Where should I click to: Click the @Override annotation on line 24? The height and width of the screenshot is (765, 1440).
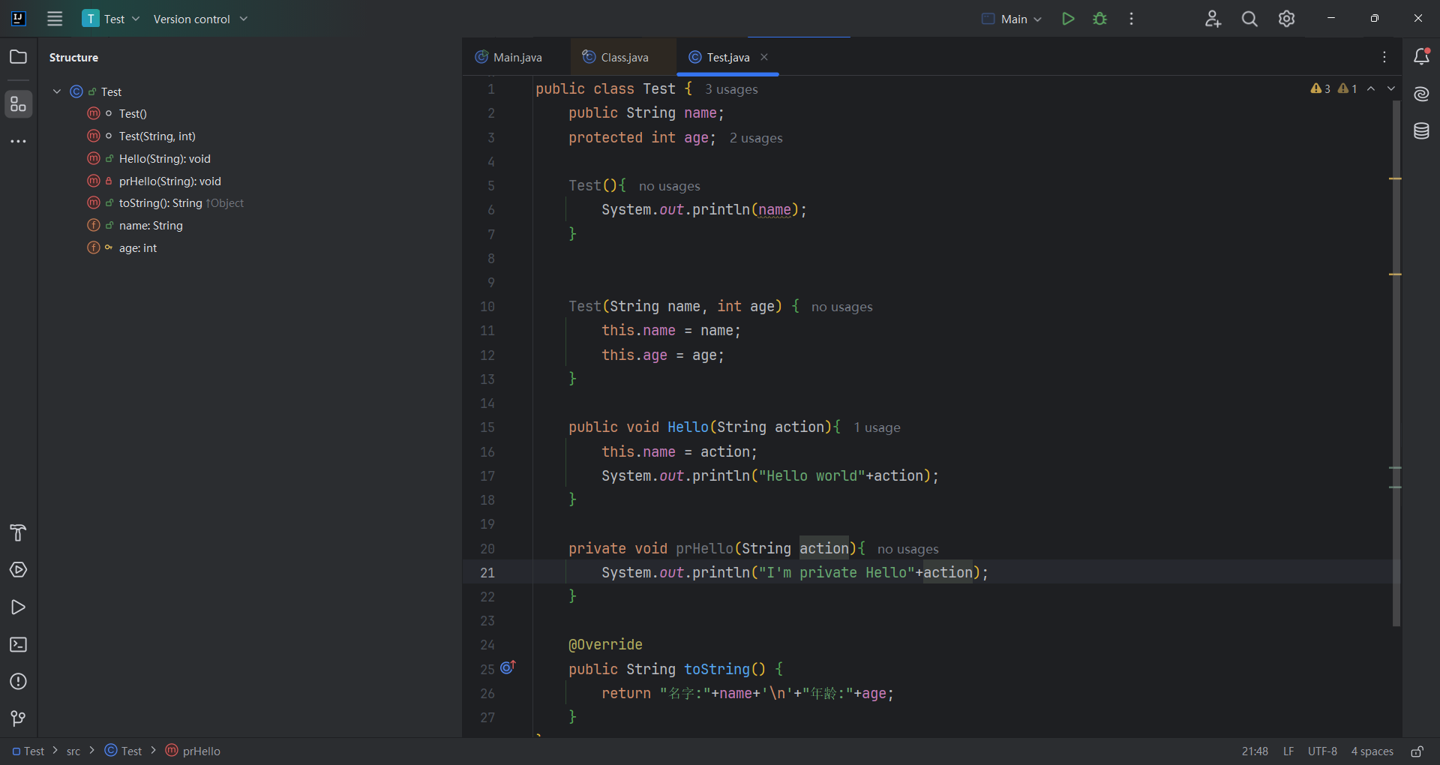pos(605,645)
